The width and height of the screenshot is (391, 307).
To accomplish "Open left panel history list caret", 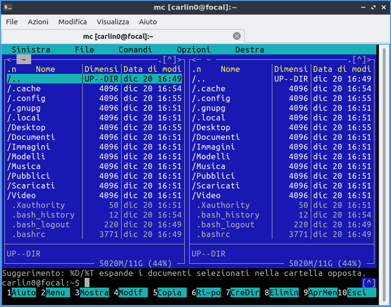I will click(x=170, y=59).
